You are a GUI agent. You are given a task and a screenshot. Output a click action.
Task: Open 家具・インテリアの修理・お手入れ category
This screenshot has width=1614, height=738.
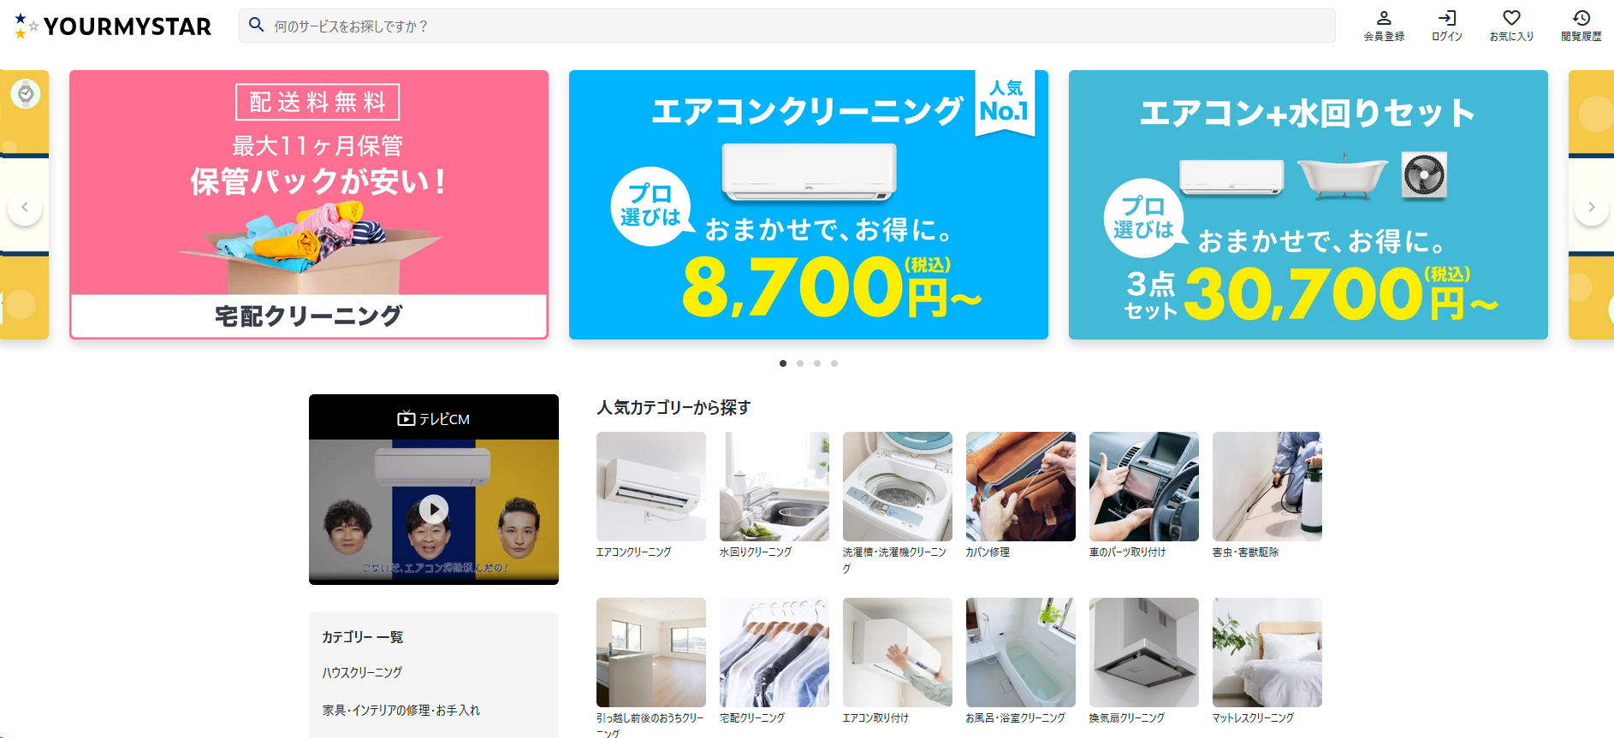point(401,711)
